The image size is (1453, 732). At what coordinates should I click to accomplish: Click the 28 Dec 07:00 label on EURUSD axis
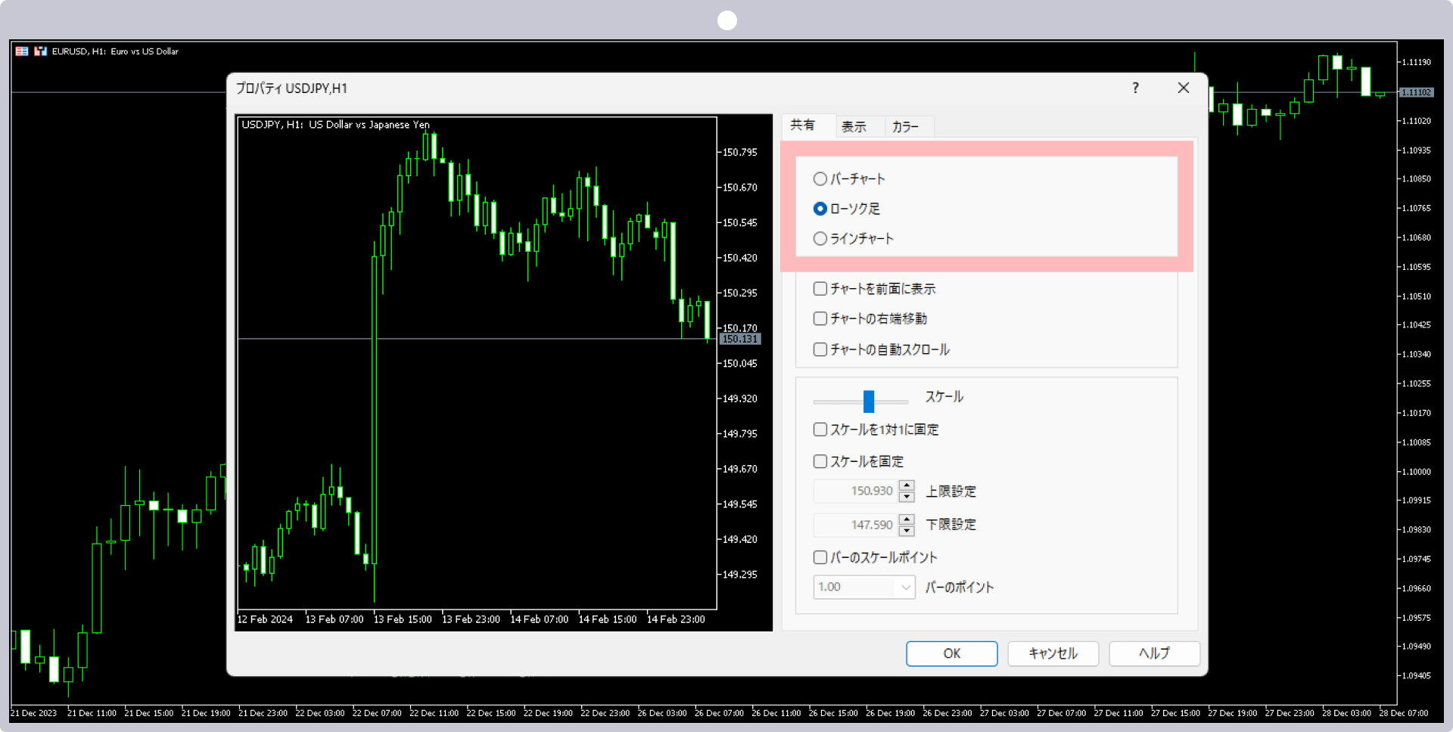[1404, 713]
